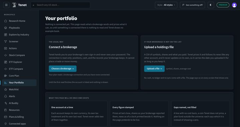240x127 pixels.
Task: Click the search magnifier icon
Action: tap(34, 5)
